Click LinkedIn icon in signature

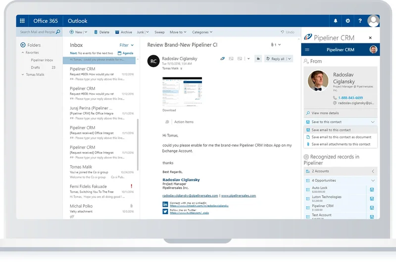coord(165,204)
